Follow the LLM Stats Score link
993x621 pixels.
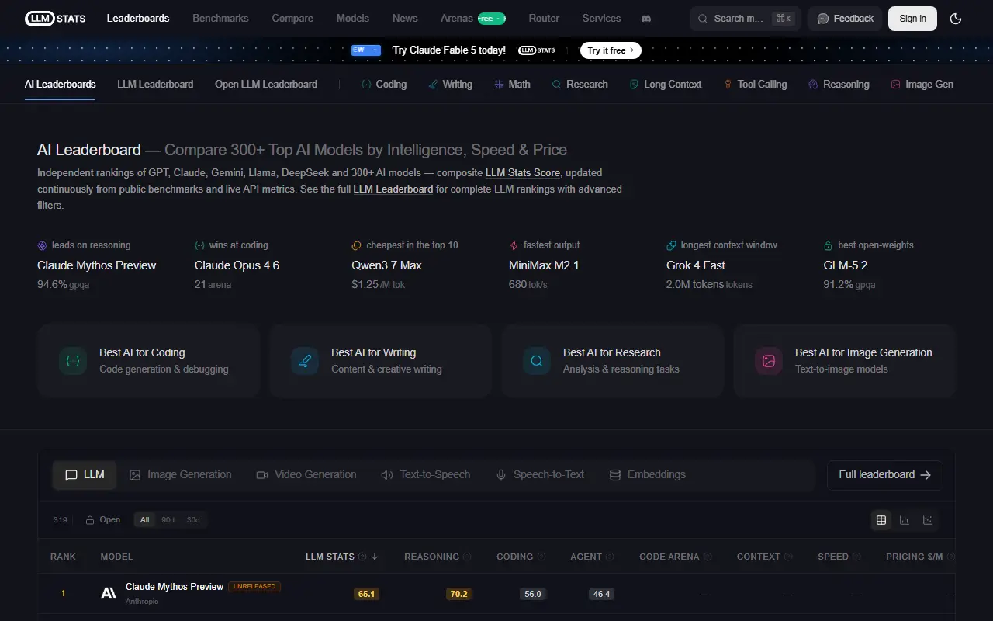pos(523,172)
